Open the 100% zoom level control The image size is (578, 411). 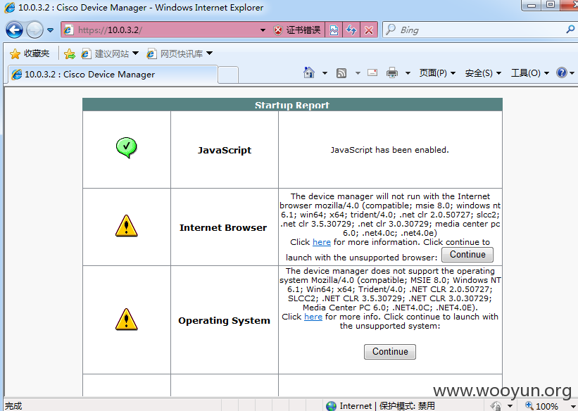tap(549, 406)
